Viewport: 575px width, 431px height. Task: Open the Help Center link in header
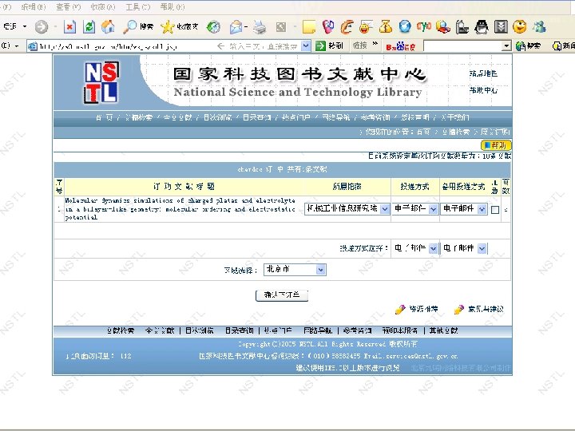pos(483,90)
